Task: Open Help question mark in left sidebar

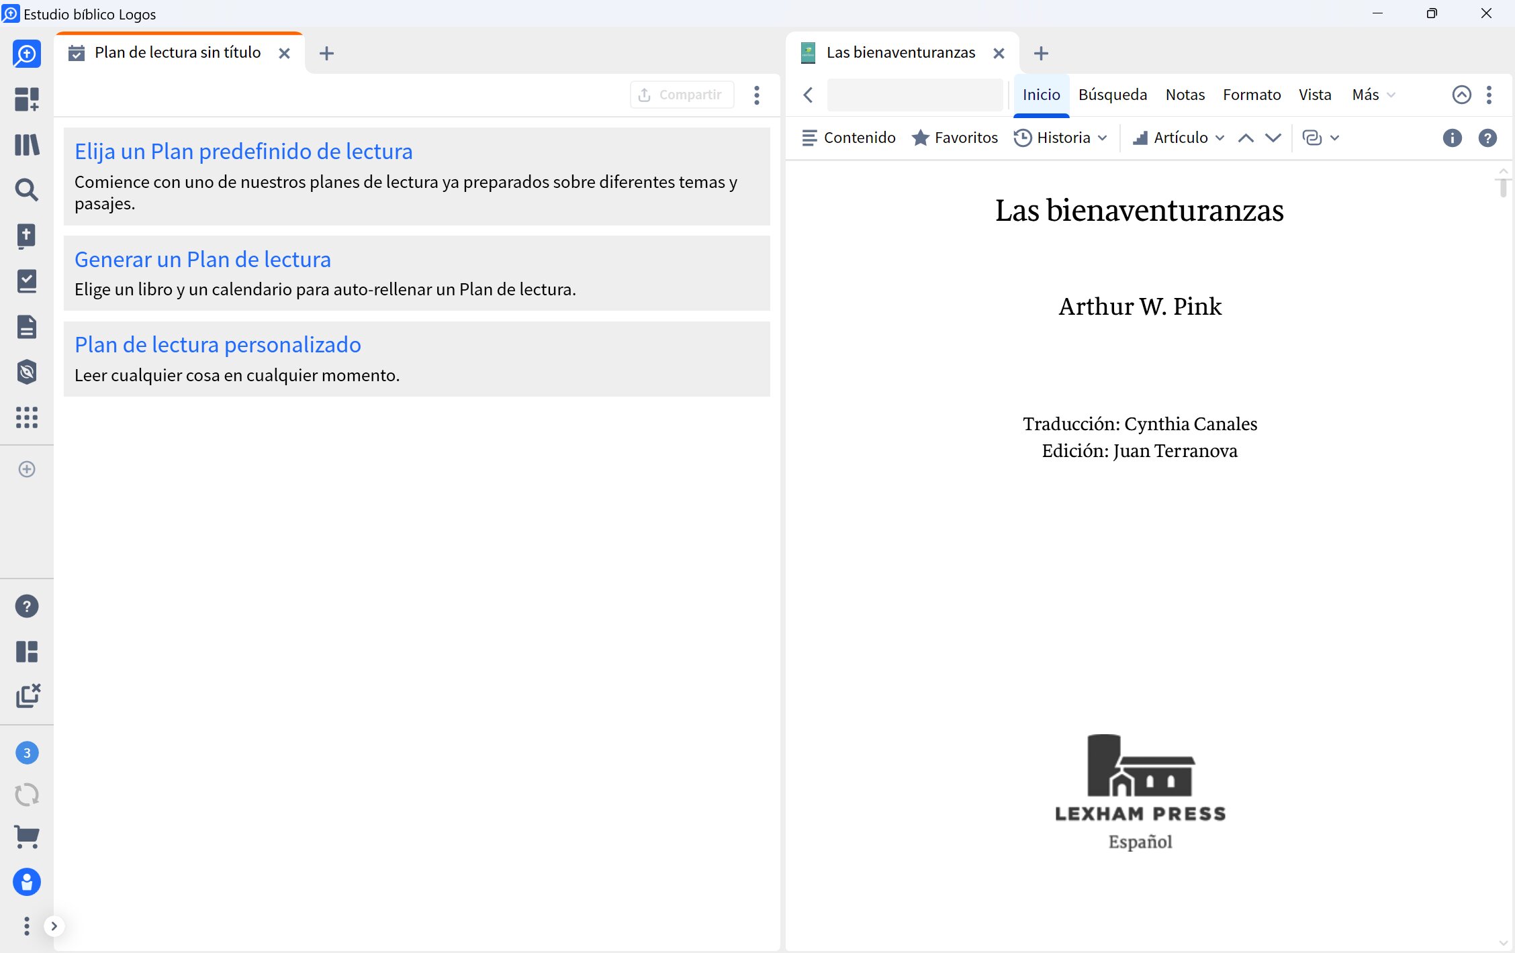Action: point(27,606)
